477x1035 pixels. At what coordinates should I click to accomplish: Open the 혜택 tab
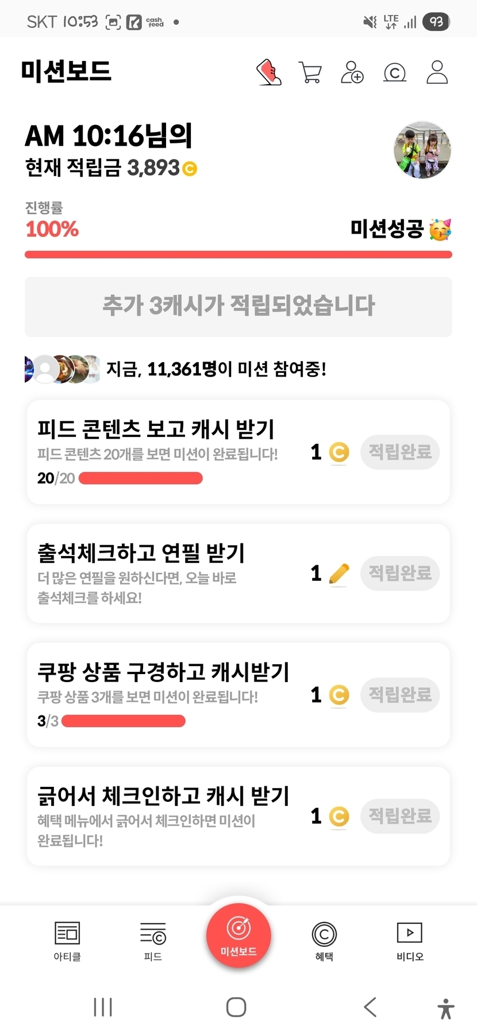pos(324,941)
